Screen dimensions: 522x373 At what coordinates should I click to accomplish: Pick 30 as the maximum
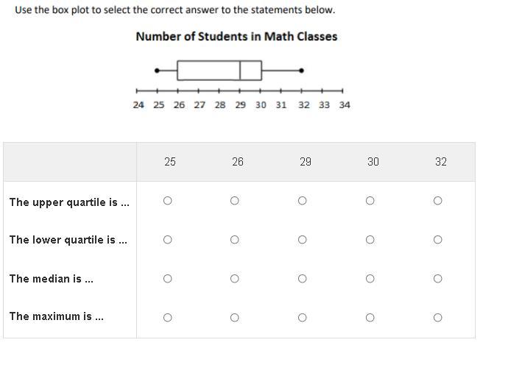click(370, 318)
